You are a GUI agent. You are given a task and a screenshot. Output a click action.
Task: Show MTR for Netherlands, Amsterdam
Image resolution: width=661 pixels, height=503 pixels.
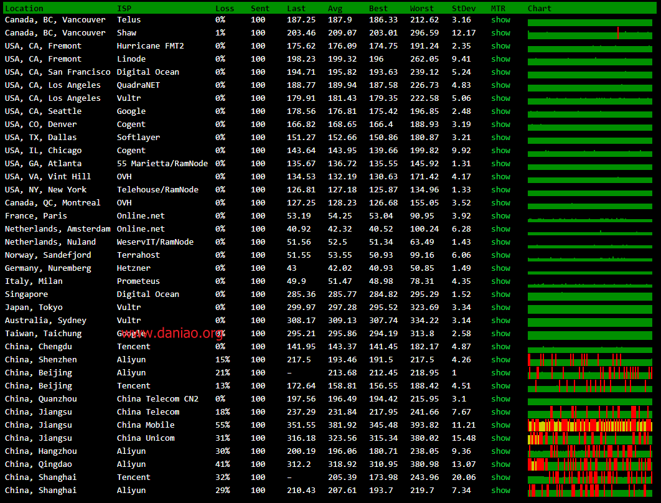pyautogui.click(x=500, y=229)
